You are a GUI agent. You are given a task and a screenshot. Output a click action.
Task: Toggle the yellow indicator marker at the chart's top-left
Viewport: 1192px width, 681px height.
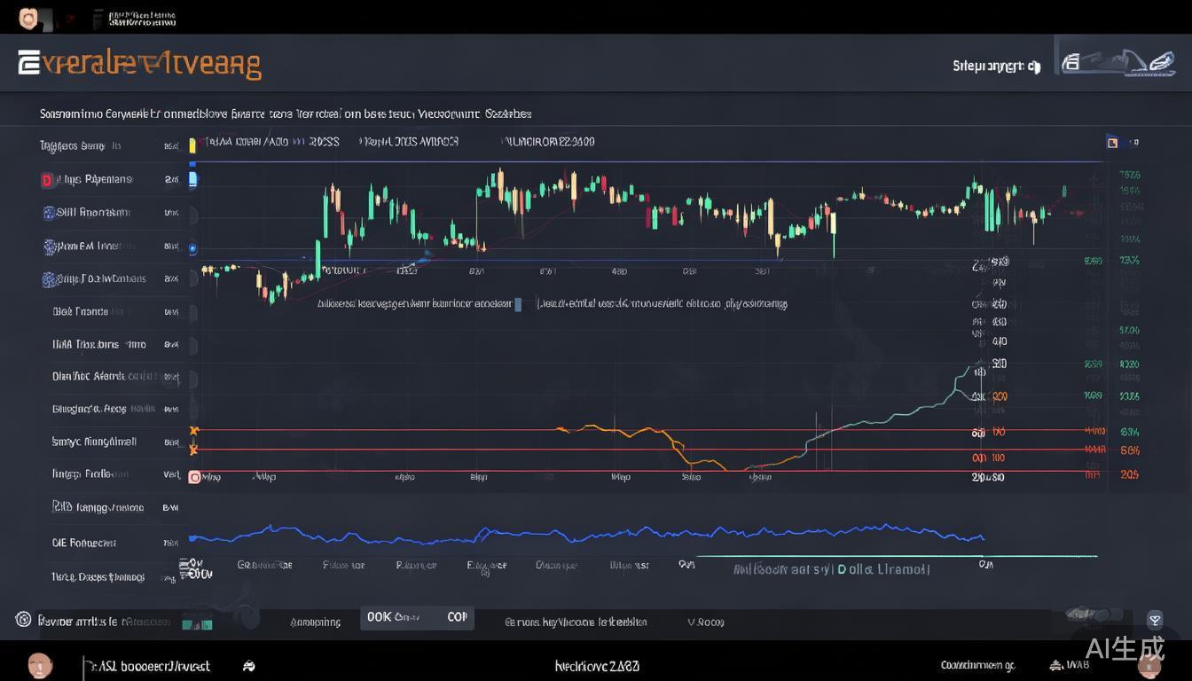click(x=192, y=145)
